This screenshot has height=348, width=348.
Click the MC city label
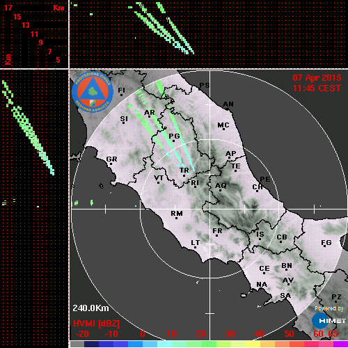tap(223, 125)
